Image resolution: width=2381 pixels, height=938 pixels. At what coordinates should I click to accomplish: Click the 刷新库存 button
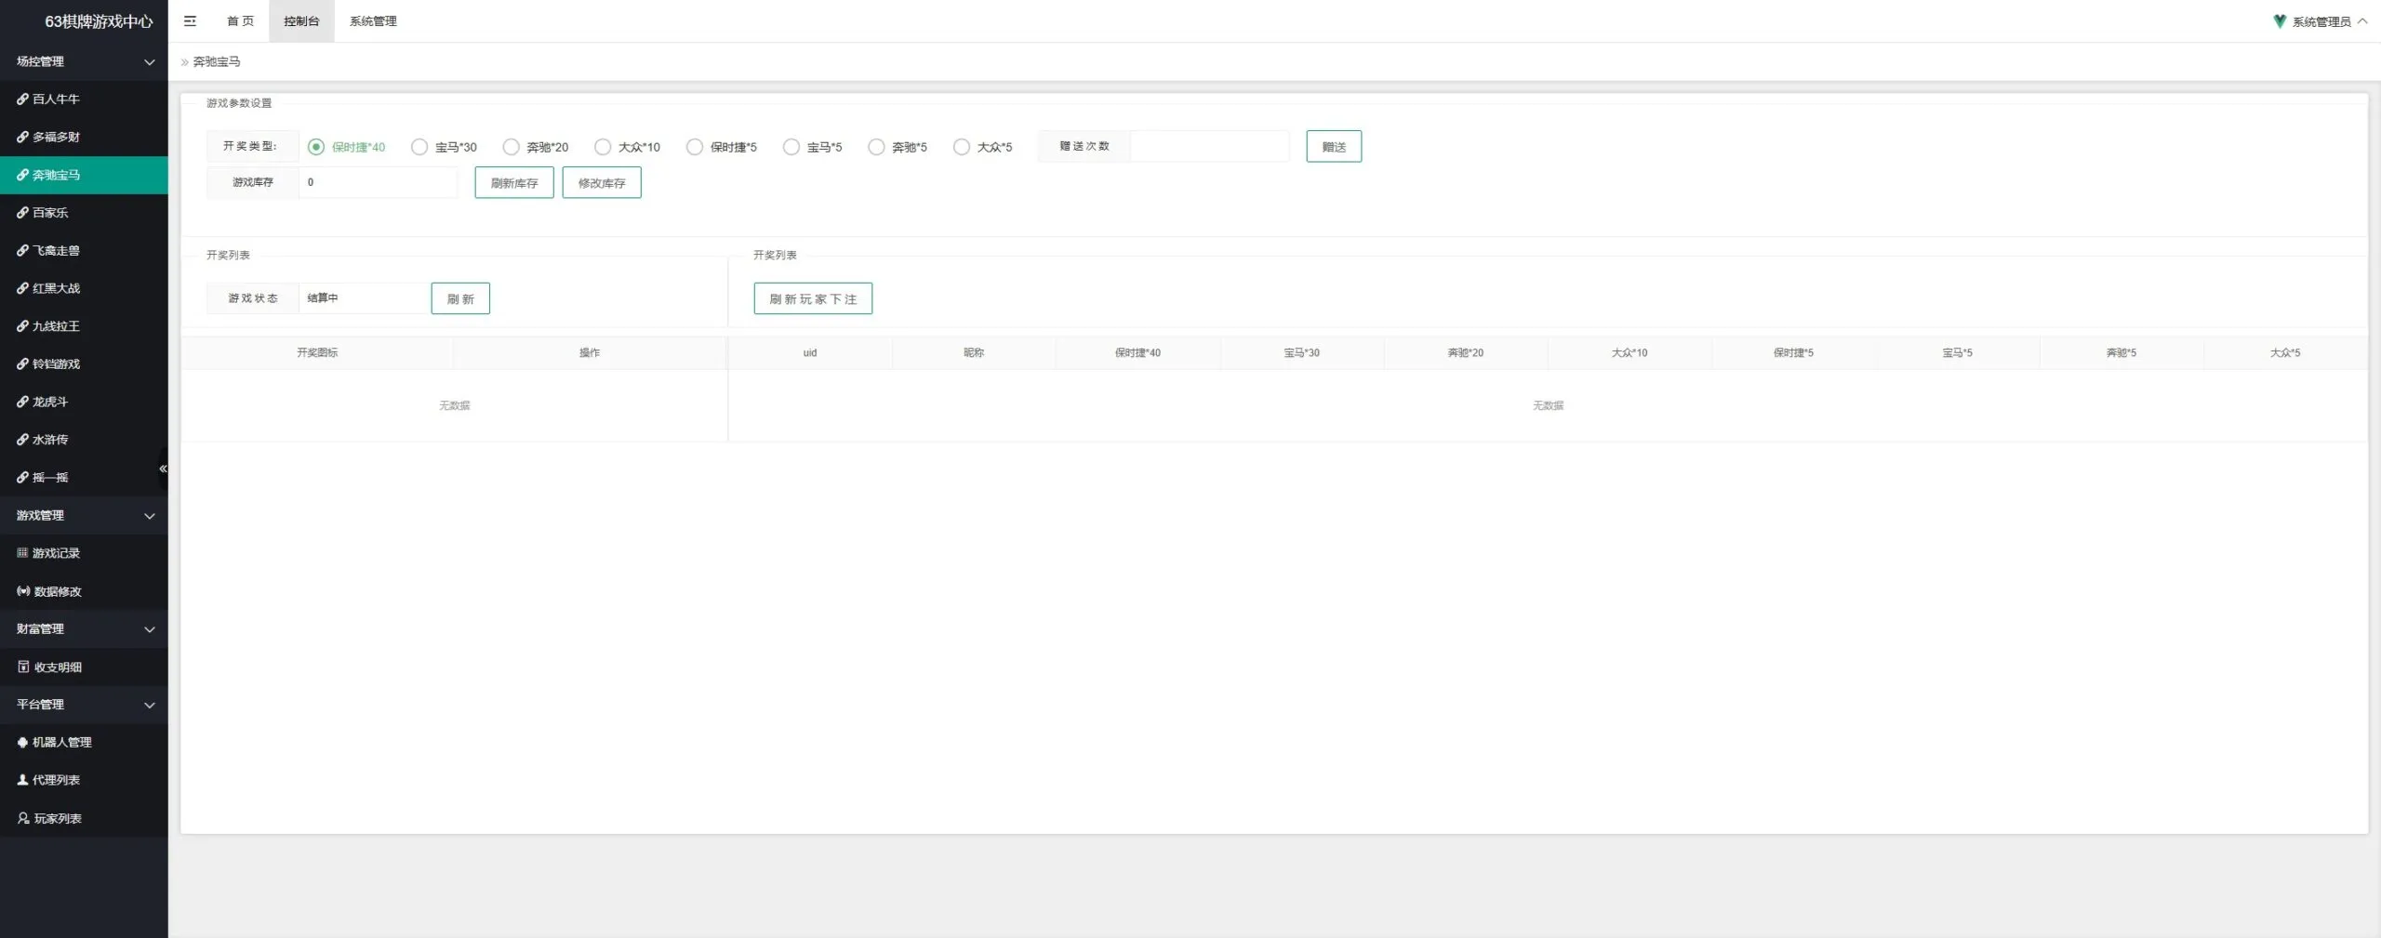[514, 183]
